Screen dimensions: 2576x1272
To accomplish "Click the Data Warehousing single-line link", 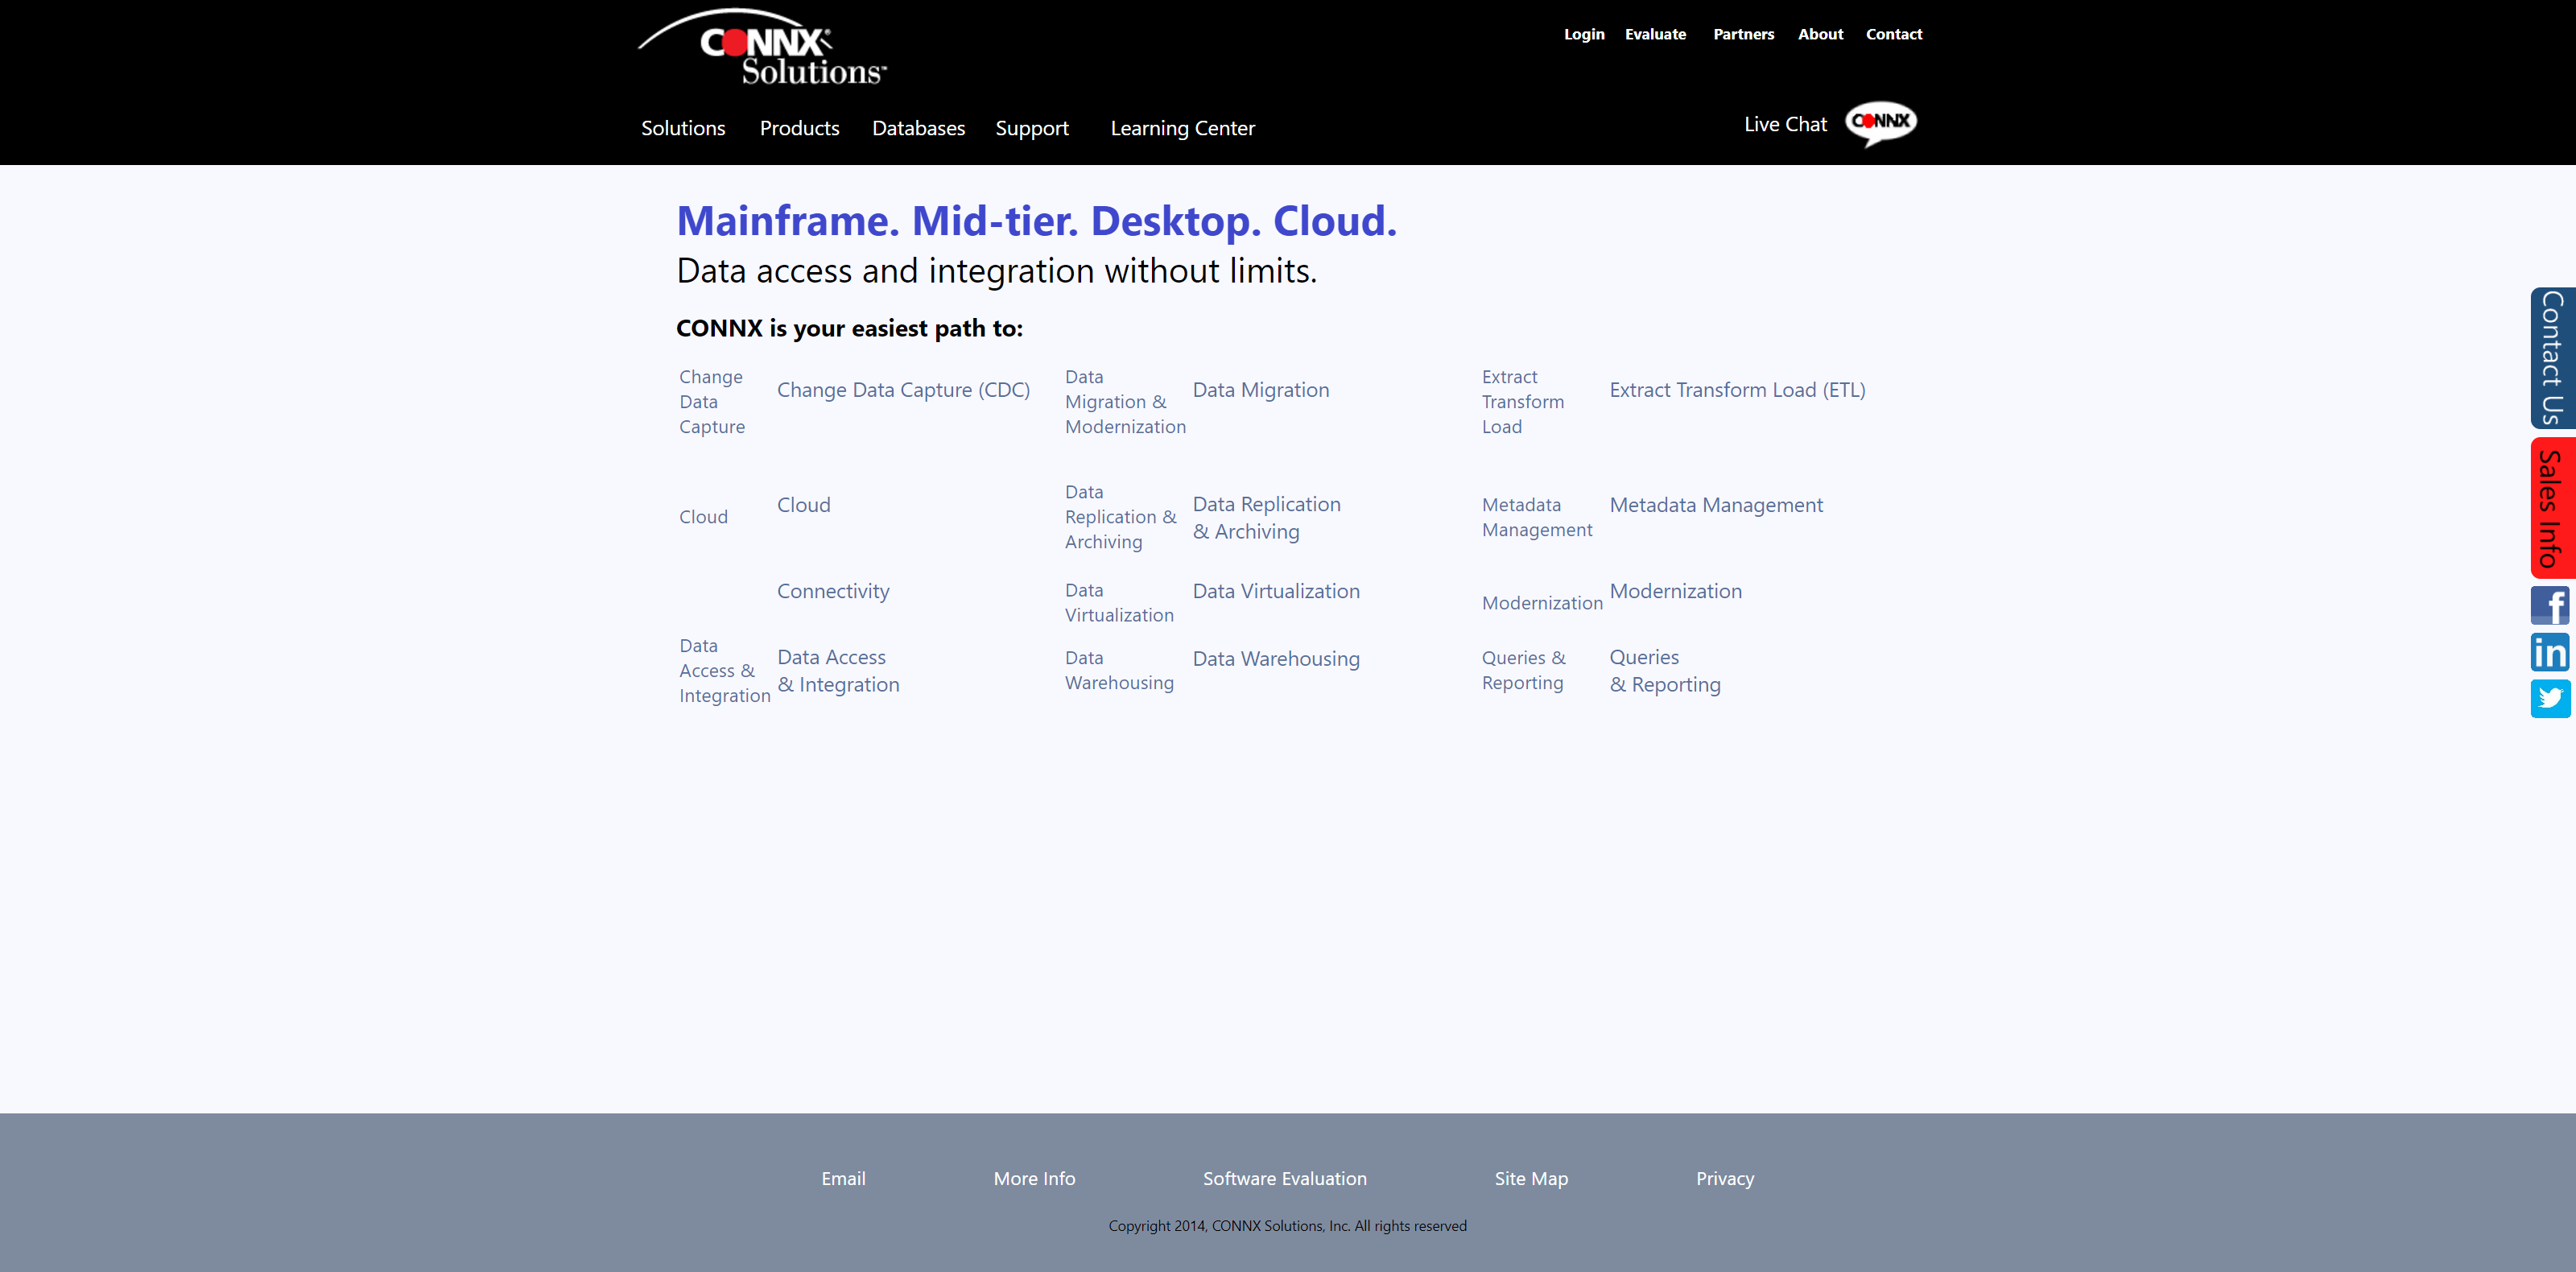I will click(x=1276, y=659).
